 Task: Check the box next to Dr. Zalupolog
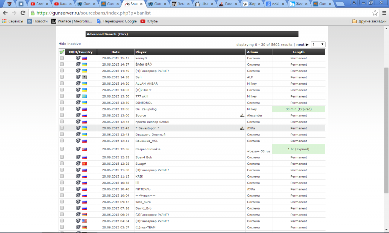tap(62, 109)
